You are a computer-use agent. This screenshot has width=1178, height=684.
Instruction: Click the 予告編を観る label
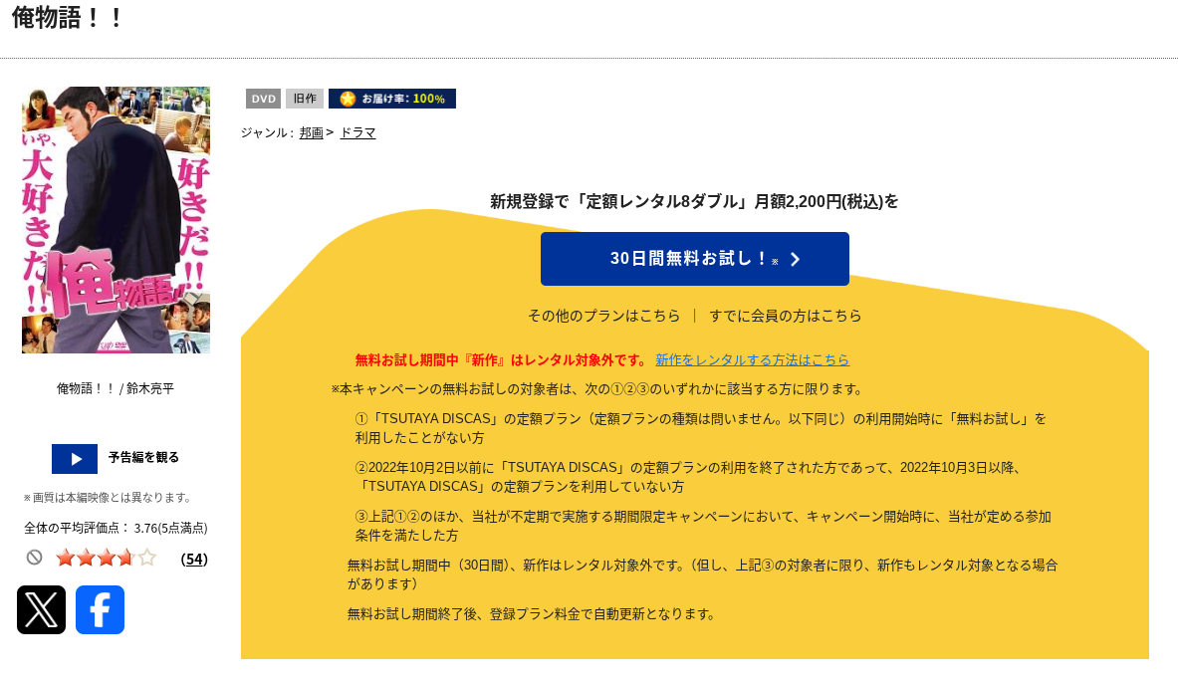click(x=143, y=457)
